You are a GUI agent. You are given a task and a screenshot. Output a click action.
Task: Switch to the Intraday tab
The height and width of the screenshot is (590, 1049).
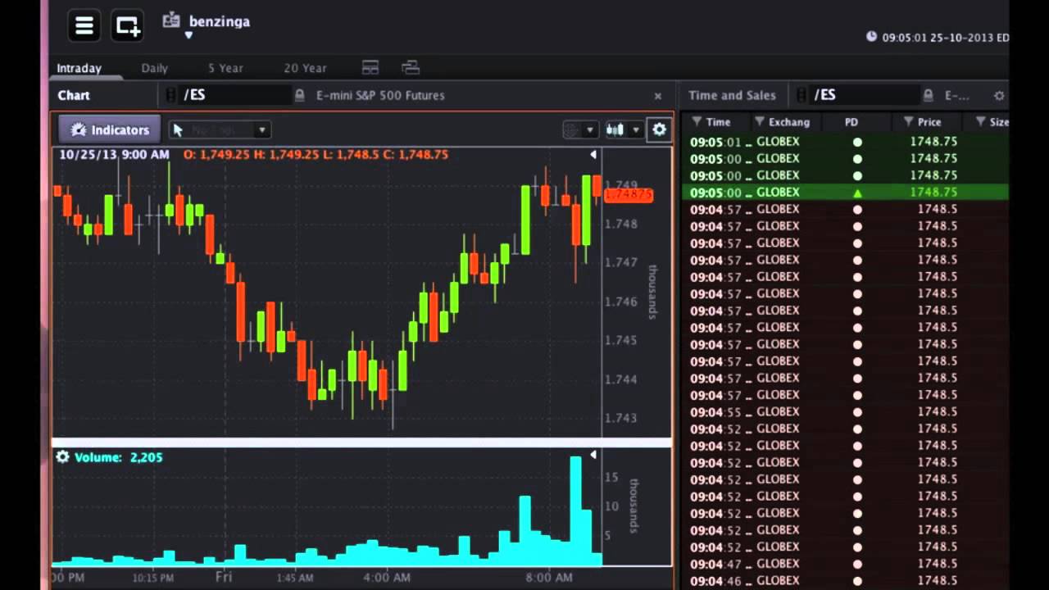79,68
